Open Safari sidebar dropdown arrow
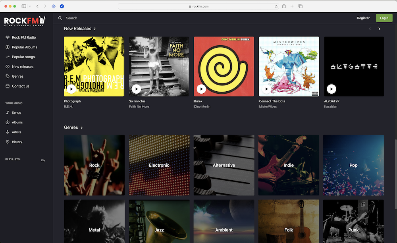 pos(30,6)
